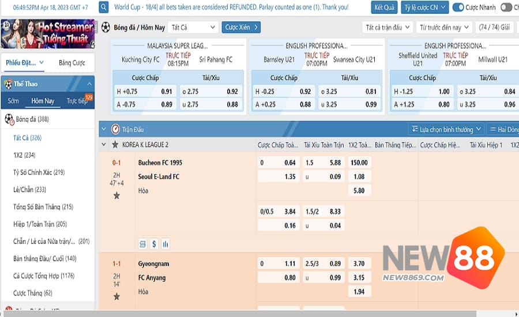This screenshot has width=519, height=317.
Task: Click the Trận Đấu clock icon
Action: 115,129
